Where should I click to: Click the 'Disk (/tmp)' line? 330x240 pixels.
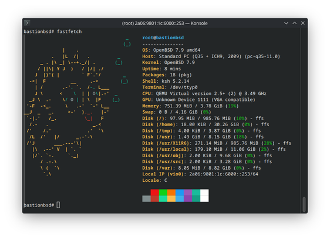(201, 131)
